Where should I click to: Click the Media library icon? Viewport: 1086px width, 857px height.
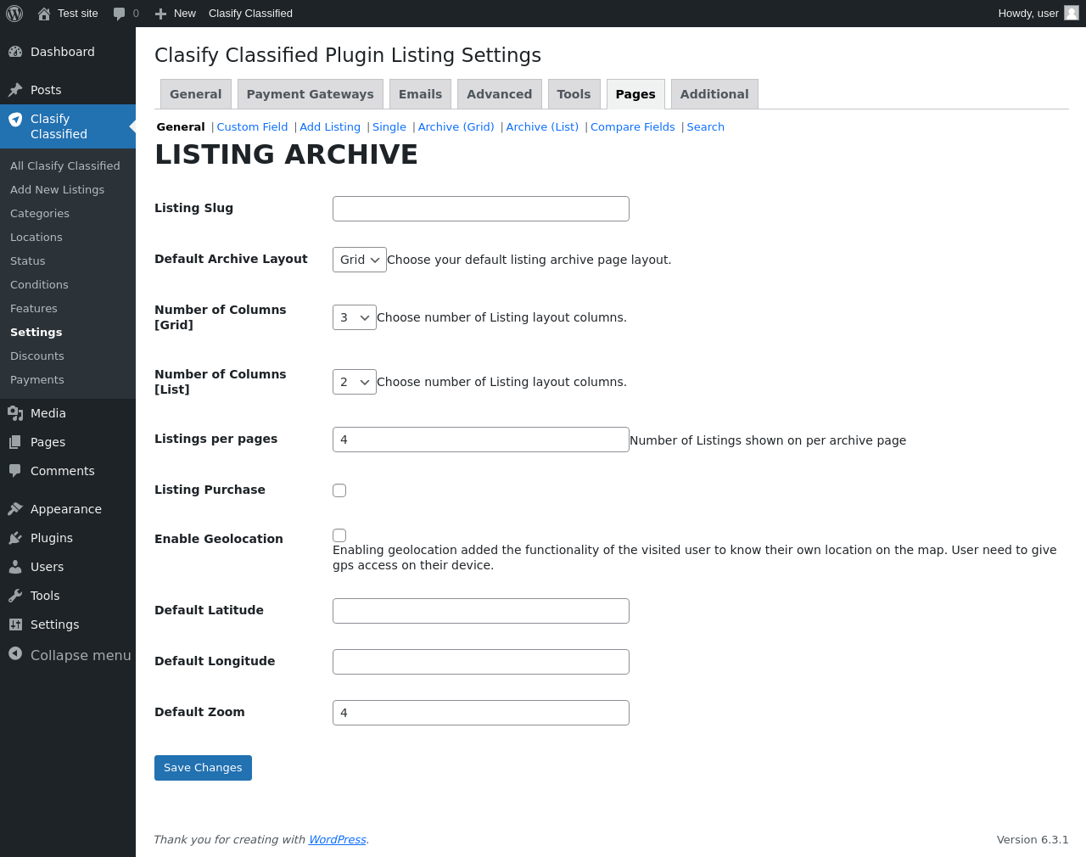pos(15,413)
